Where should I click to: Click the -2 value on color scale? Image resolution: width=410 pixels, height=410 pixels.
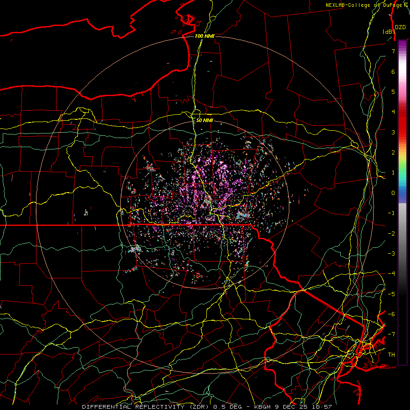pos(391,234)
